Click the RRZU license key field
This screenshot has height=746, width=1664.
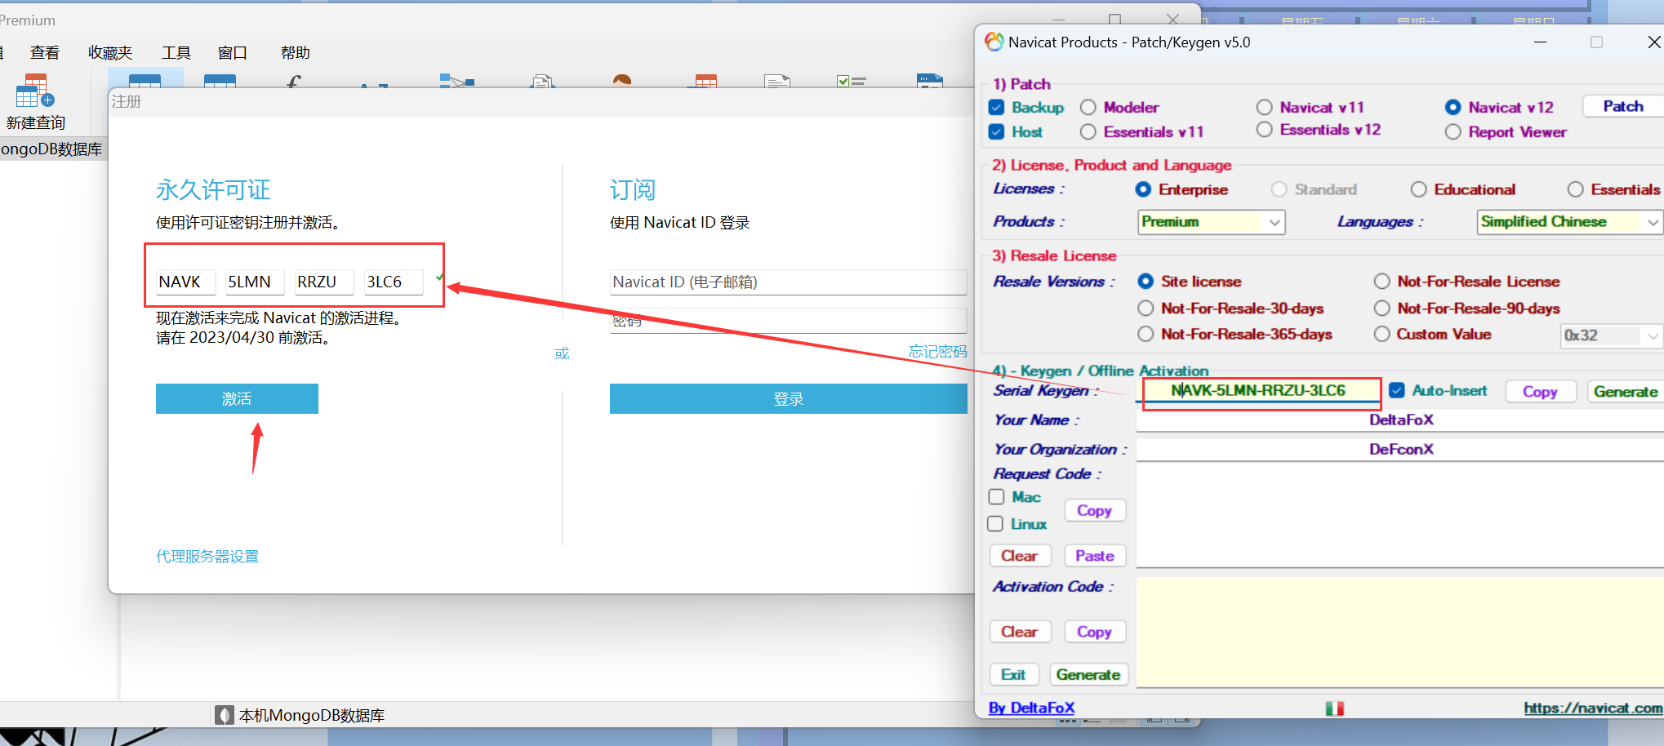324,282
